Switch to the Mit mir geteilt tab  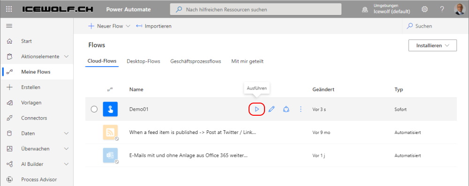click(247, 61)
